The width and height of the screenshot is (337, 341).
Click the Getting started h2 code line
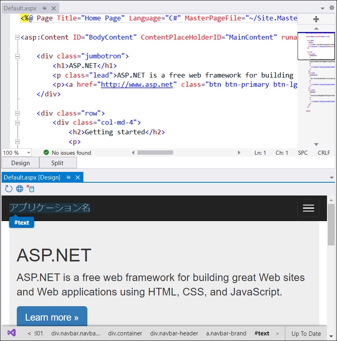pyautogui.click(x=117, y=132)
